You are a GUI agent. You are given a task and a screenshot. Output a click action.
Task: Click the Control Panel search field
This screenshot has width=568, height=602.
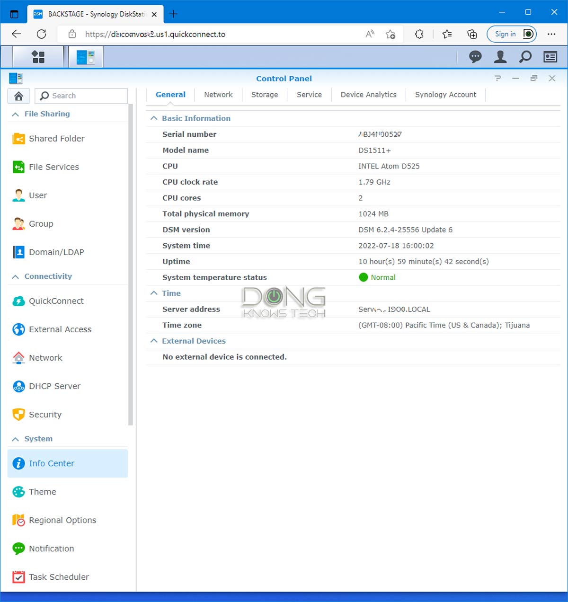click(x=81, y=96)
